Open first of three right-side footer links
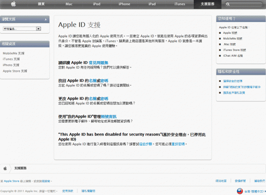This screenshot has height=195, width=266. pos(221,181)
